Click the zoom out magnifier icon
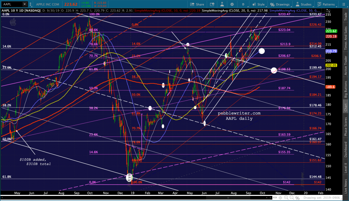Viewport: 349px width, 201px height. coord(292,198)
